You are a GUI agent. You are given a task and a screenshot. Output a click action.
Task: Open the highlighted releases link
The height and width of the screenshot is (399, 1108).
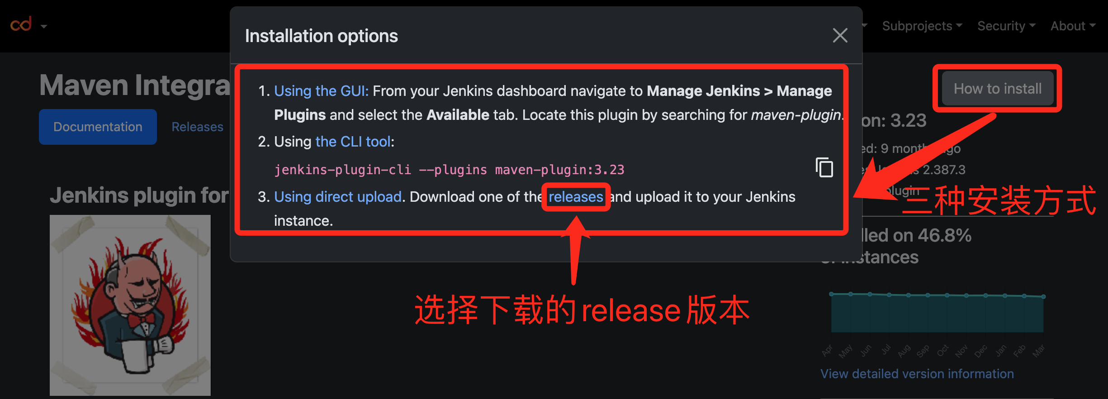[576, 197]
